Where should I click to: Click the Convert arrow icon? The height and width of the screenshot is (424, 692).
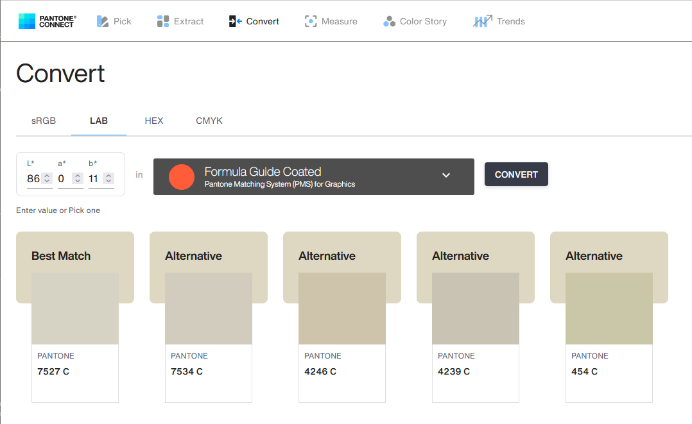tap(235, 21)
